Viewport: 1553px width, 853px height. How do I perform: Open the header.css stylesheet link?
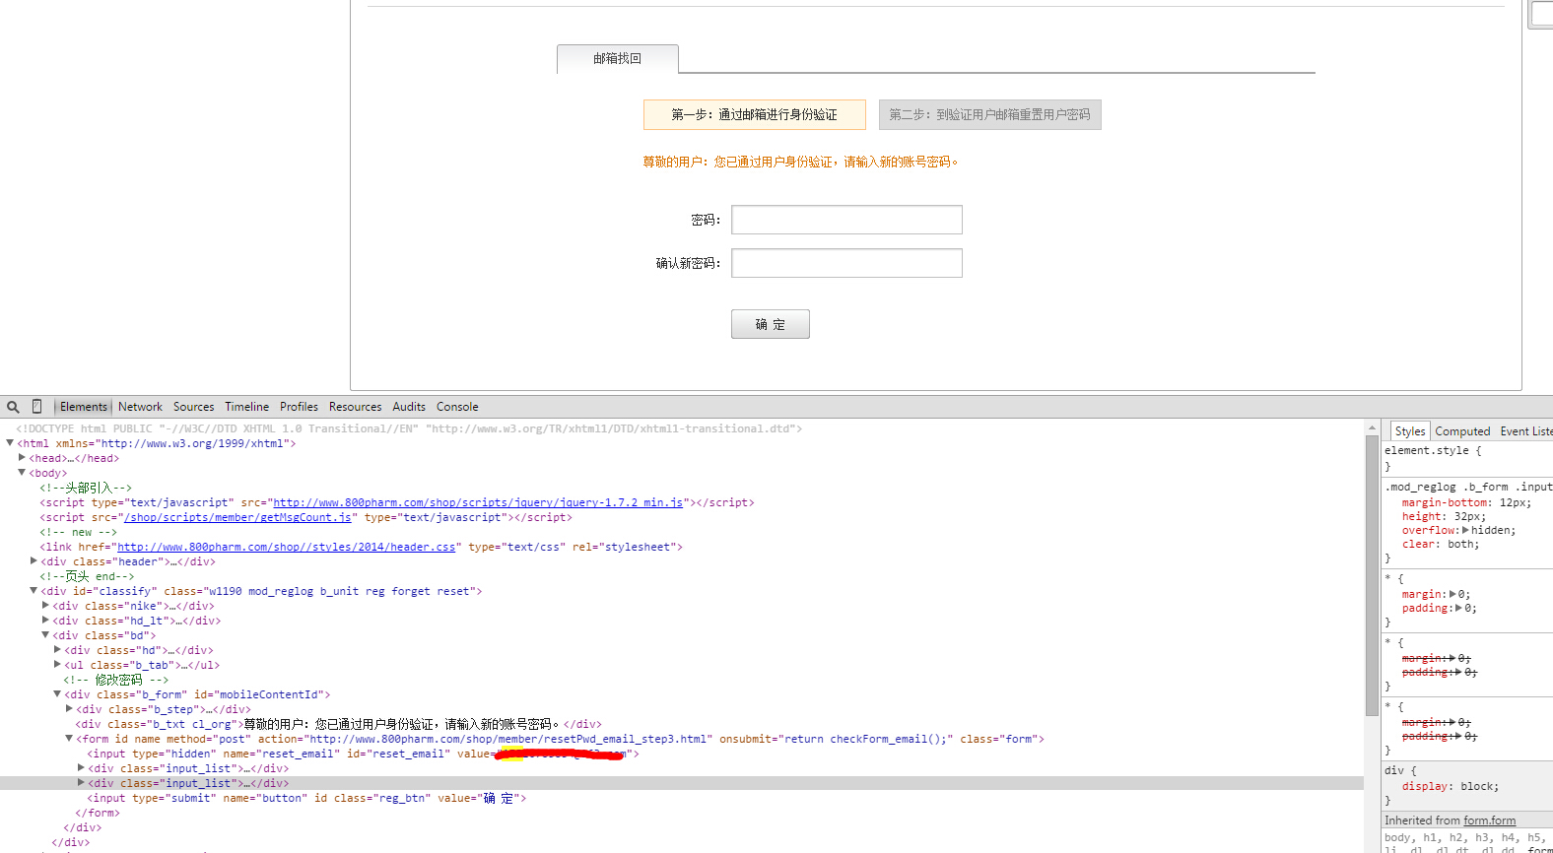pyautogui.click(x=287, y=547)
